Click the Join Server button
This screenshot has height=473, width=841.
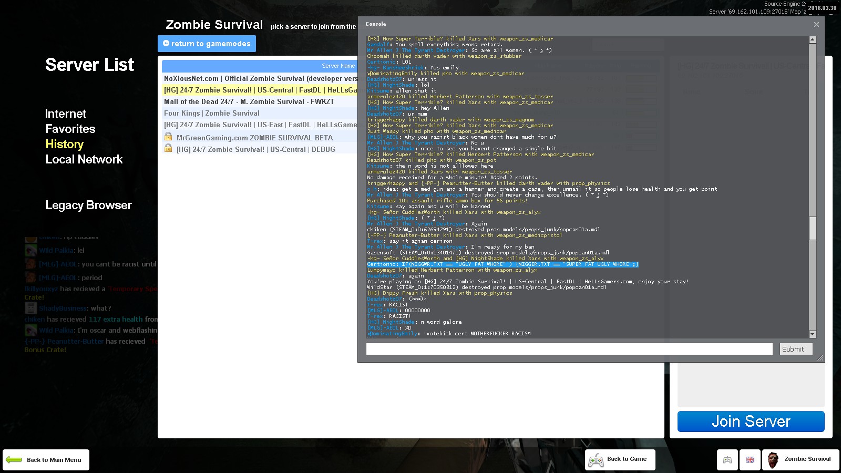click(x=751, y=421)
